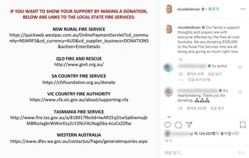The width and height of the screenshot is (249, 158).
Task: Reply to heartbreaking comment via 답글 달기
Action: pyautogui.click(x=217, y=108)
